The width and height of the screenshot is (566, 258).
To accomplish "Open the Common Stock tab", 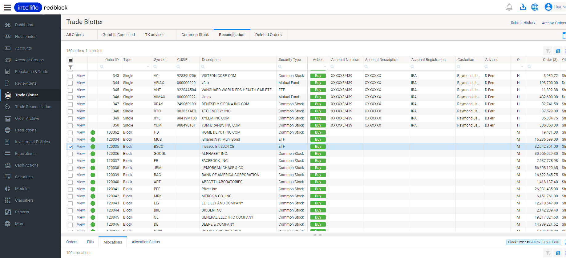I will (195, 35).
